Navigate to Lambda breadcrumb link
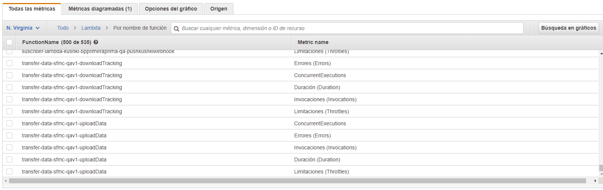Screen dimensions: 603x190 click(x=91, y=28)
